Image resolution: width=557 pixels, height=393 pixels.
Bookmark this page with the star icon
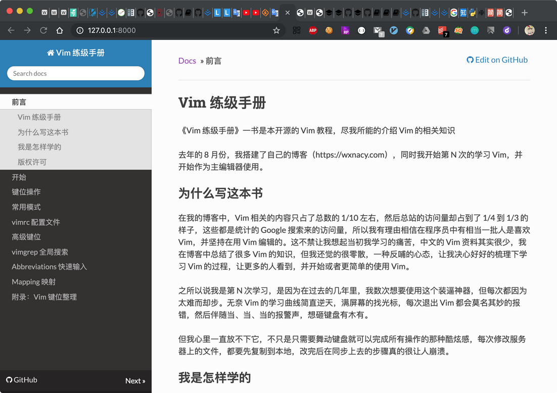276,30
